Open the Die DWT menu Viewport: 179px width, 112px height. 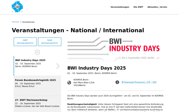pyautogui.click(x=138, y=7)
